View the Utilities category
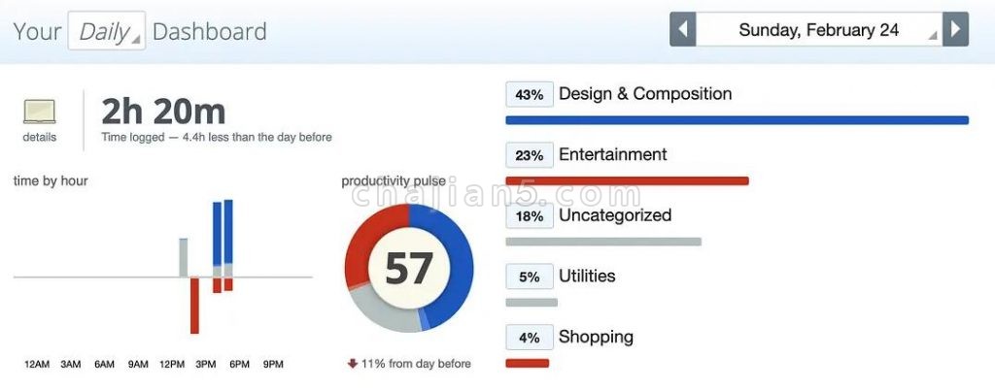This screenshot has width=995, height=390. [587, 276]
